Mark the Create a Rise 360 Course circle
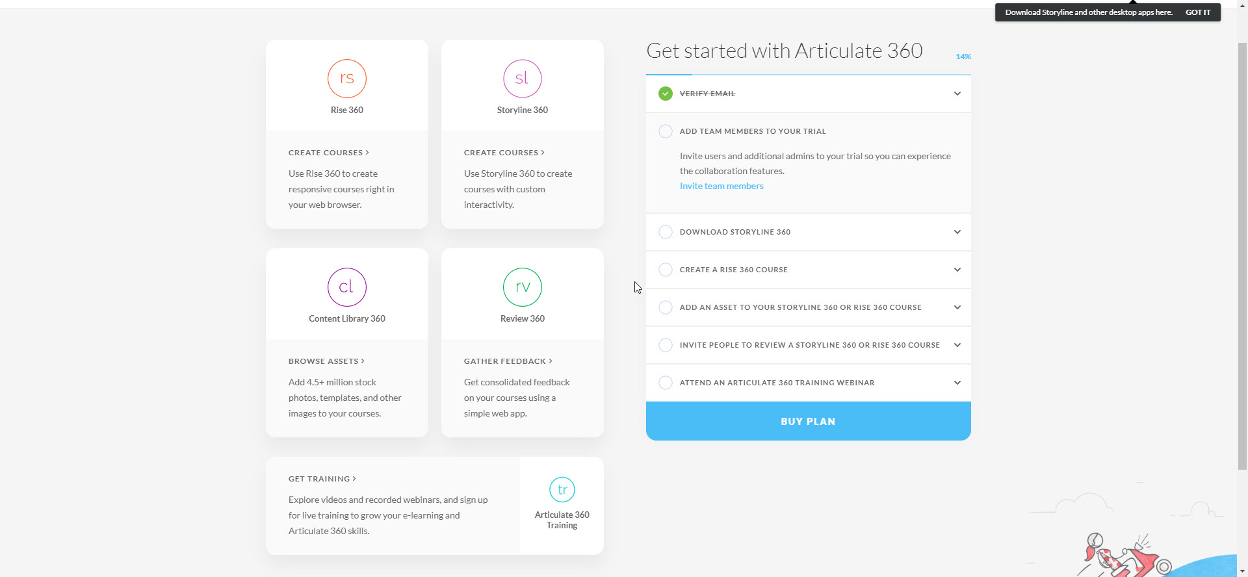Image resolution: width=1248 pixels, height=577 pixels. tap(666, 270)
